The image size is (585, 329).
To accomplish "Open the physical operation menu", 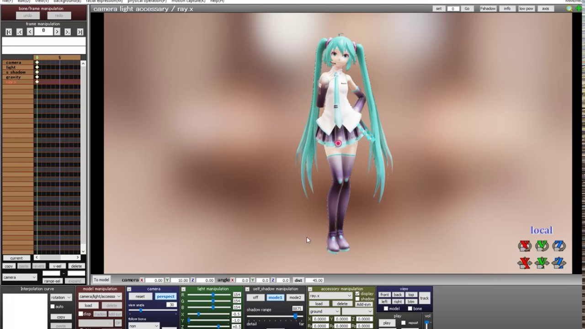I will (x=147, y=1).
